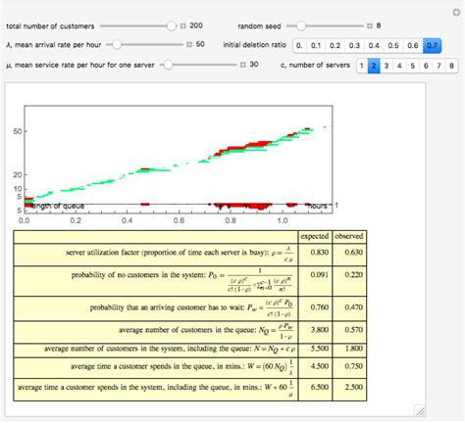The height and width of the screenshot is (423, 465).
Task: Click the resize handle at panel corner
Action: pyautogui.click(x=420, y=410)
